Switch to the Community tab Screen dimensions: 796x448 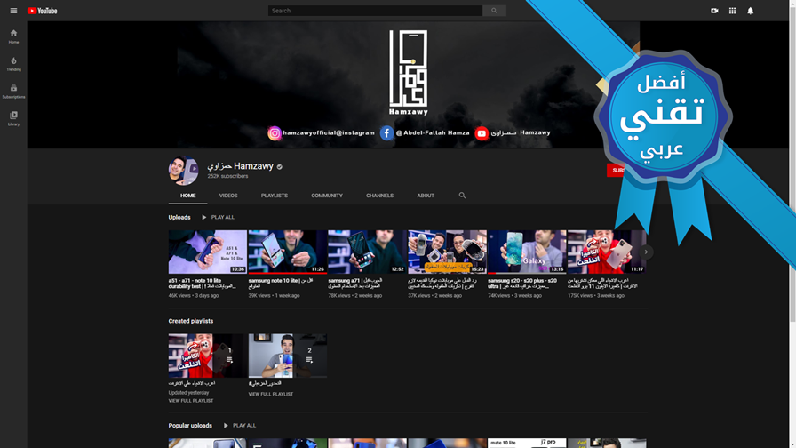(327, 196)
